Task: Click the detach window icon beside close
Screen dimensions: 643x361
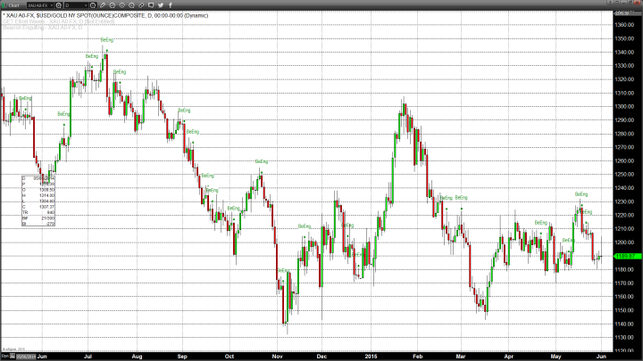Action: point(631,3)
